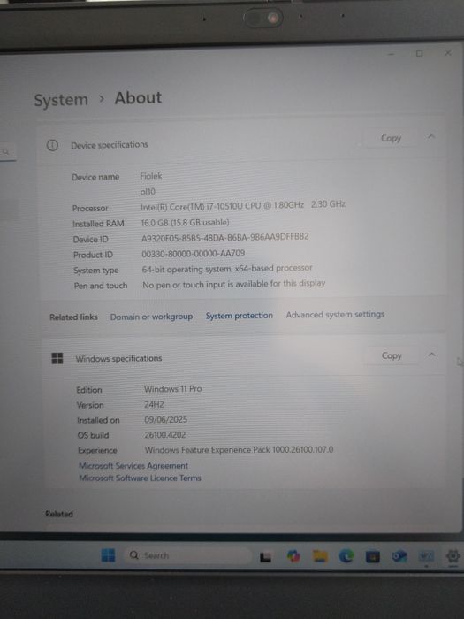Screen dimensions: 464x619
Task: Copy the Windows specifications
Action: [392, 355]
